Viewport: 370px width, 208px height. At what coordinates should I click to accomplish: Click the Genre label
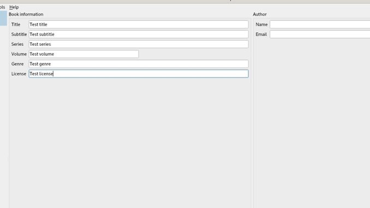17,64
